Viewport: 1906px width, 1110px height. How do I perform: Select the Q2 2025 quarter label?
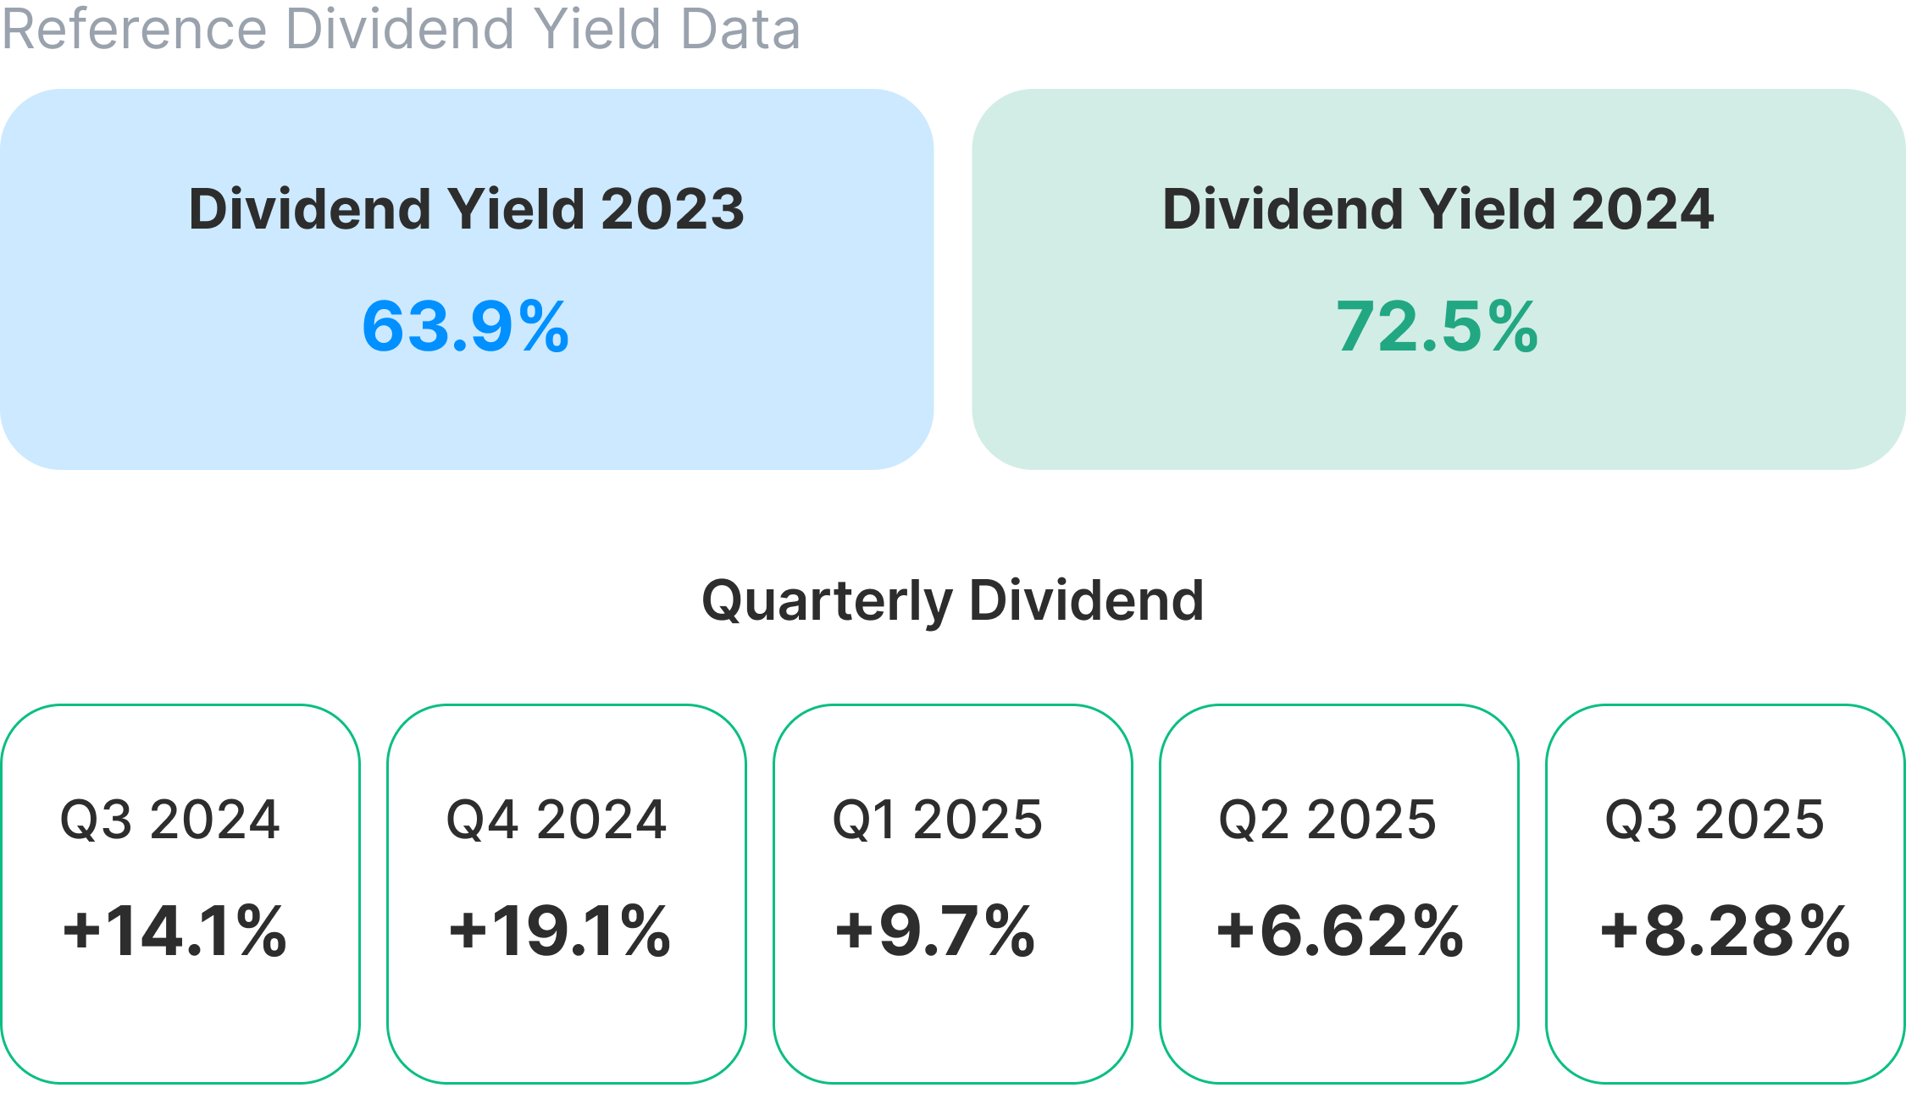(1327, 820)
